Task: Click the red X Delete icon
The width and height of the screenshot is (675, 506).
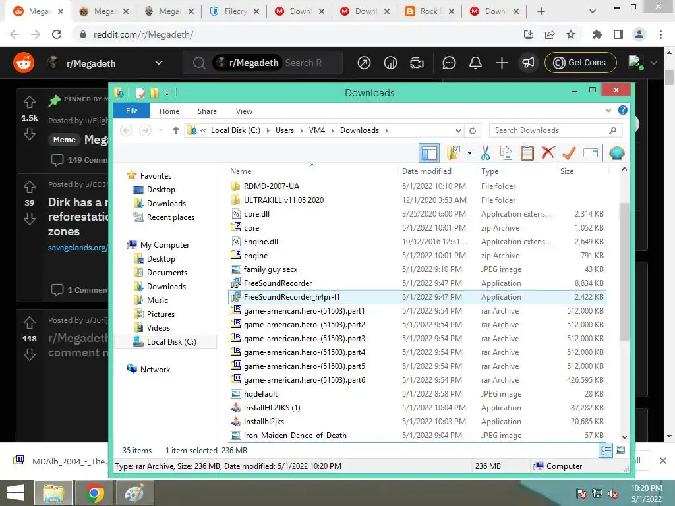Action: point(548,153)
